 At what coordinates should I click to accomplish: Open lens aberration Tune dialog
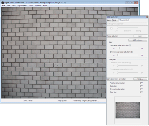(x=140, y=79)
